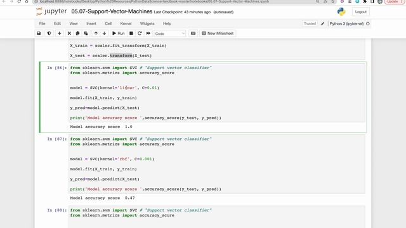Restart the kernel with the circular arrow

click(x=140, y=34)
